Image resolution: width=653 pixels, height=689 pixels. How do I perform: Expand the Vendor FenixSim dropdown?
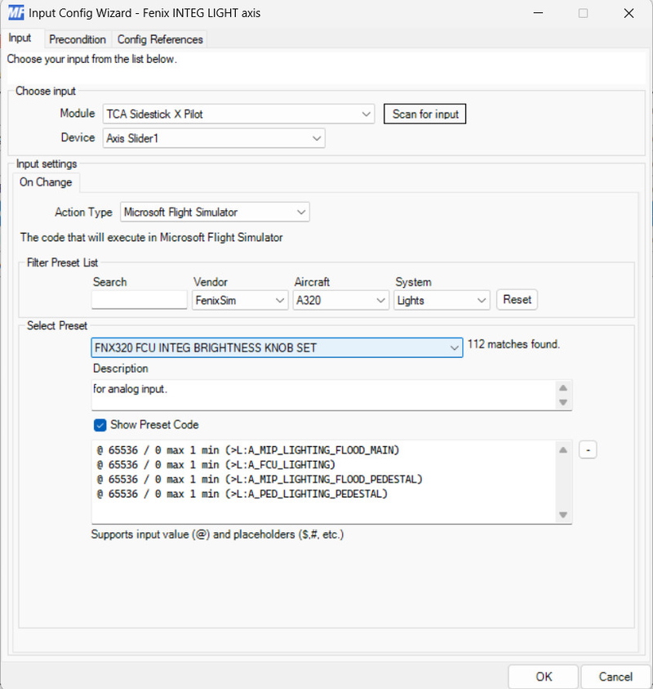pos(240,301)
